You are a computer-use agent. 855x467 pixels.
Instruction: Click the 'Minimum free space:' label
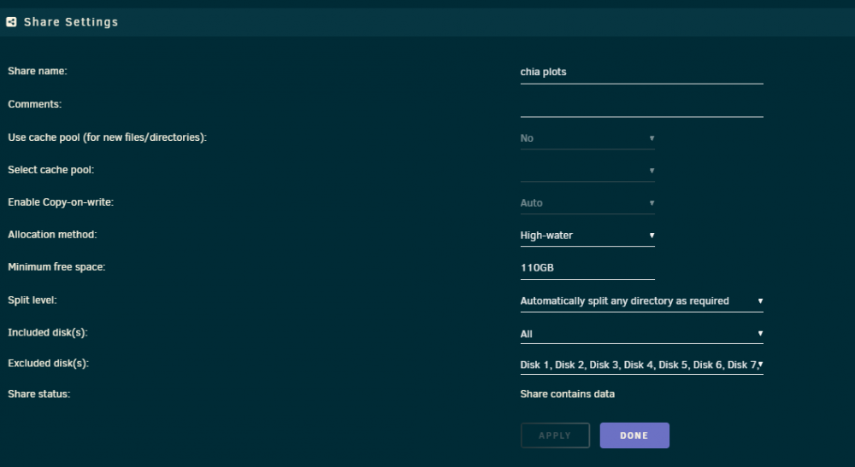tap(56, 267)
